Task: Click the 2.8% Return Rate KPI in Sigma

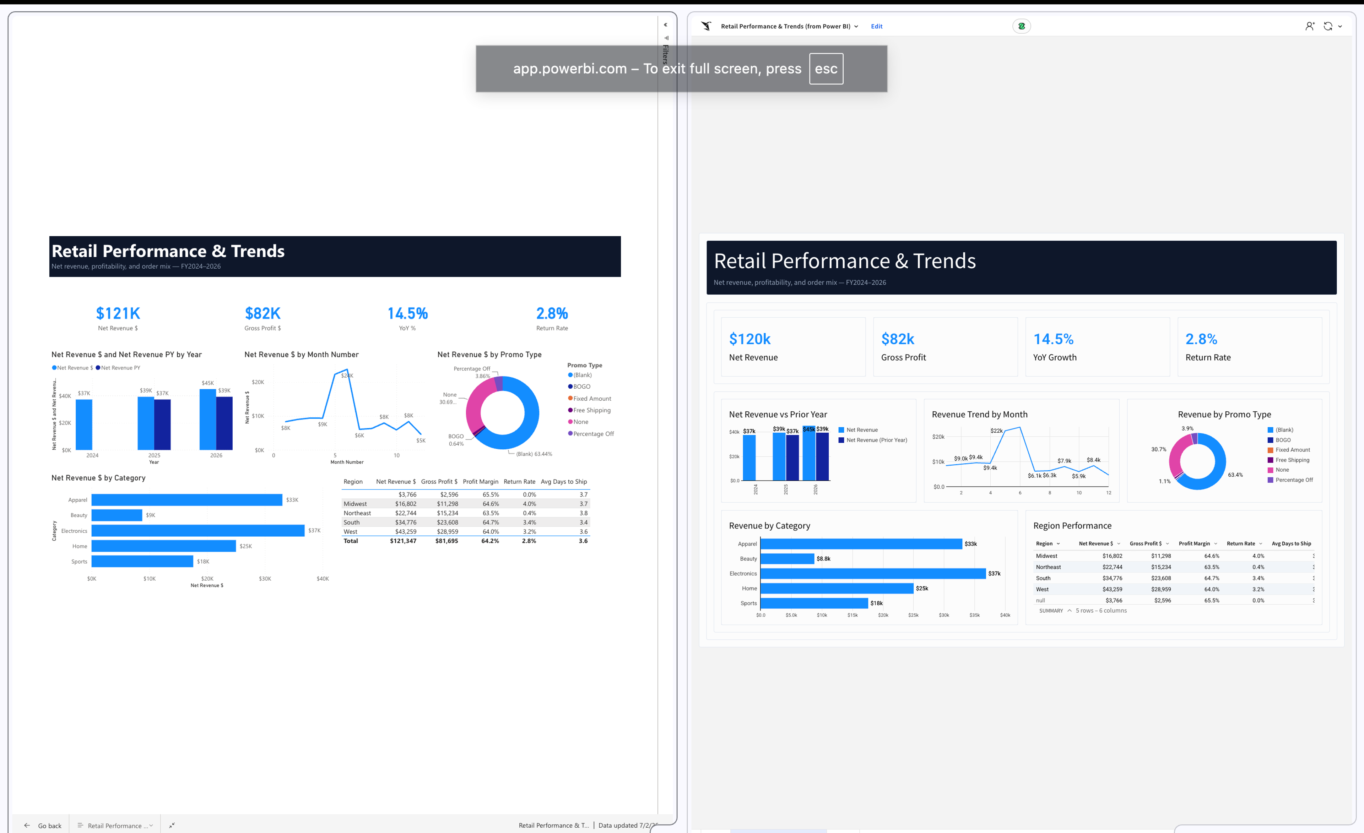Action: (x=1249, y=347)
